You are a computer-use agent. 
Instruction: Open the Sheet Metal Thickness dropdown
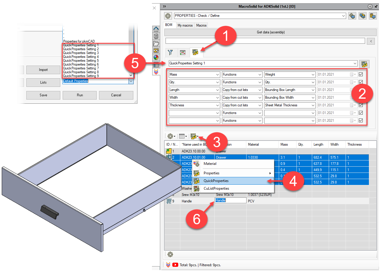pos(290,105)
